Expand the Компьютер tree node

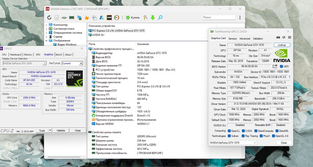(x=46, y=25)
